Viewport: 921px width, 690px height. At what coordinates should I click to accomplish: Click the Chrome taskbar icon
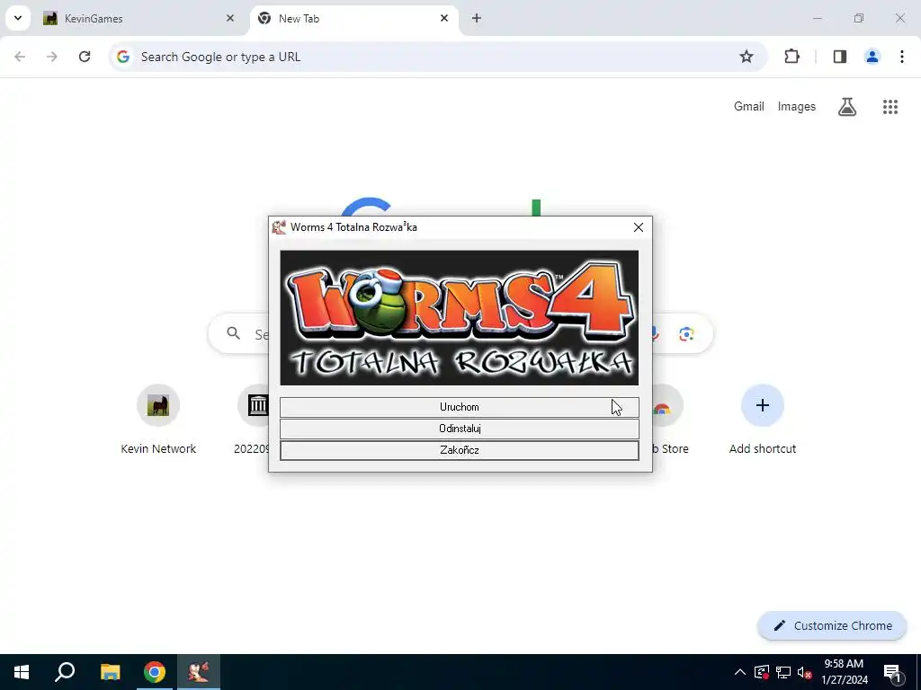tap(155, 672)
